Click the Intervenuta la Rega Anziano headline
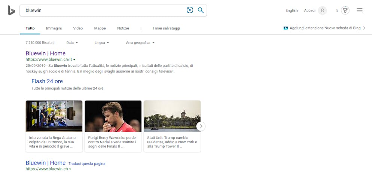The width and height of the screenshot is (372, 172). (53, 142)
